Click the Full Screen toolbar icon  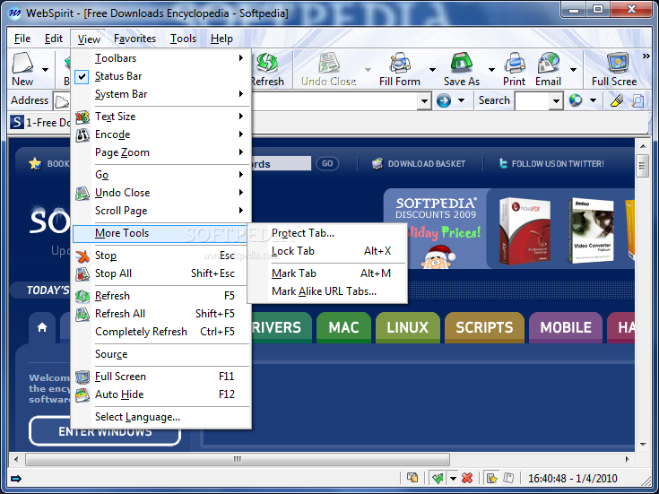[618, 63]
